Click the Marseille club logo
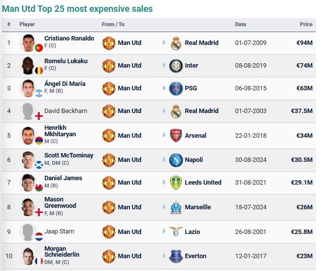321x271 pixels. tap(176, 207)
